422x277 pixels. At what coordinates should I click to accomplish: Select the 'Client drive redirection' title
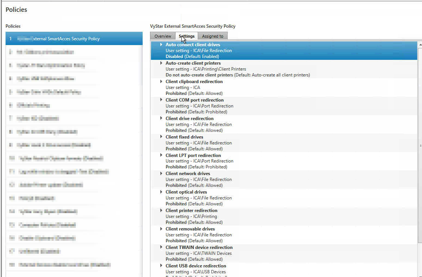(190, 119)
